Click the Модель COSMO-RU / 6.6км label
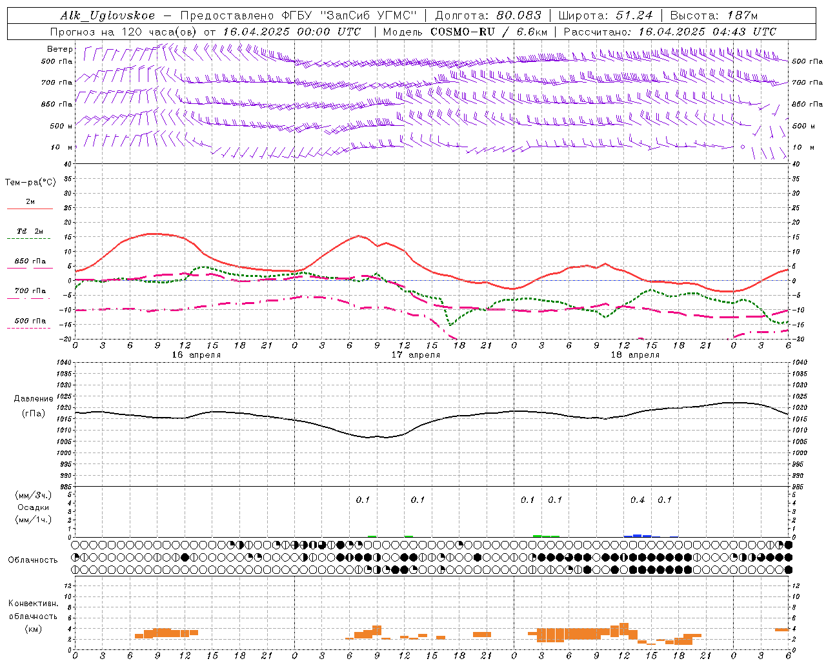826x661 pixels. pyautogui.click(x=465, y=32)
